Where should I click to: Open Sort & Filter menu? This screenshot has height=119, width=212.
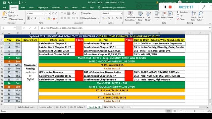click(193, 16)
